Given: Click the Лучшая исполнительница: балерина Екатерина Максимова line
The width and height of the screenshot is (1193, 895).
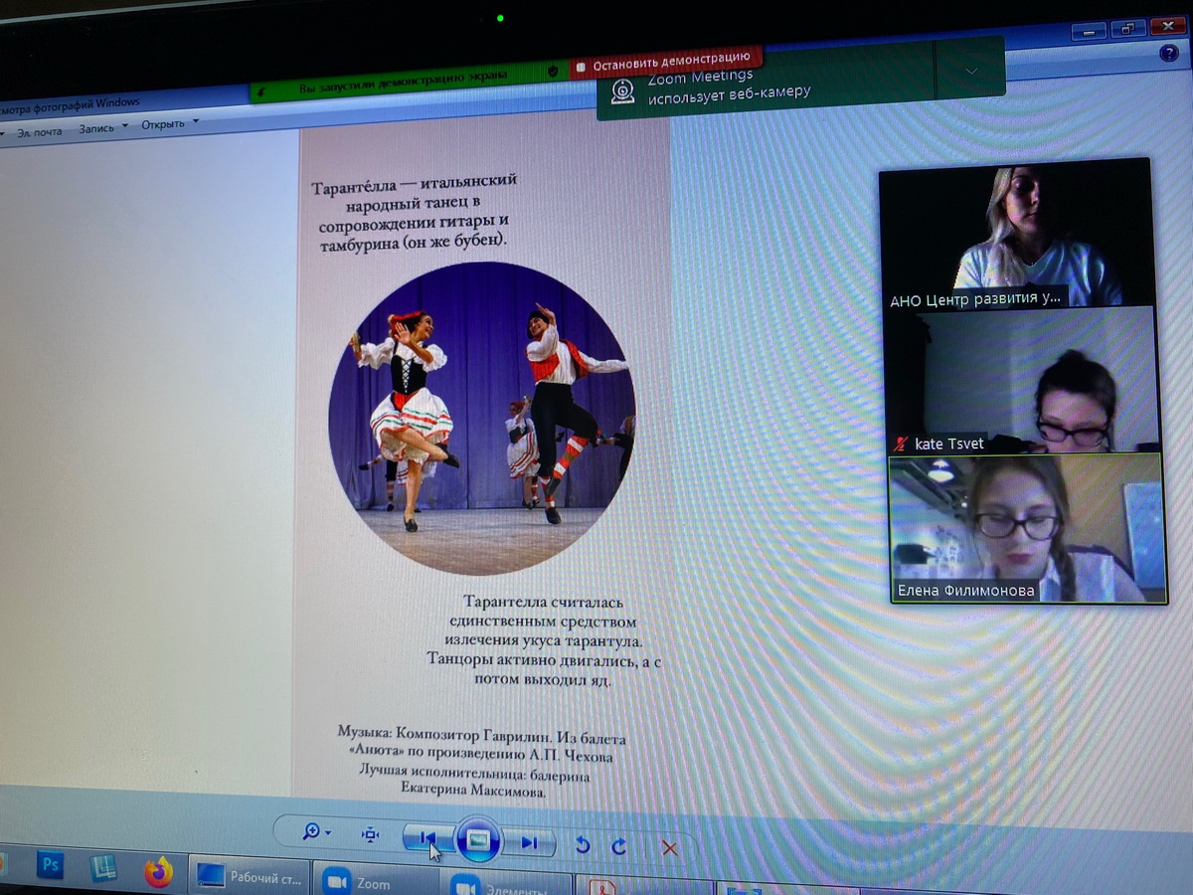Looking at the screenshot, I should click(474, 782).
